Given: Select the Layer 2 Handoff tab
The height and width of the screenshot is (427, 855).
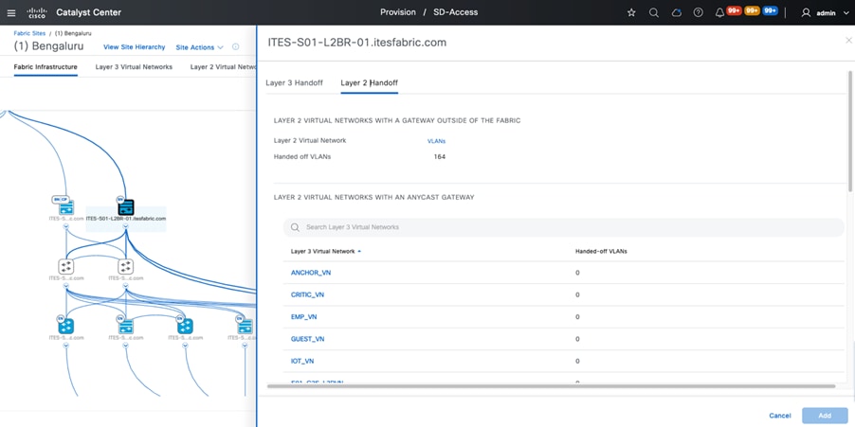Looking at the screenshot, I should click(x=369, y=82).
